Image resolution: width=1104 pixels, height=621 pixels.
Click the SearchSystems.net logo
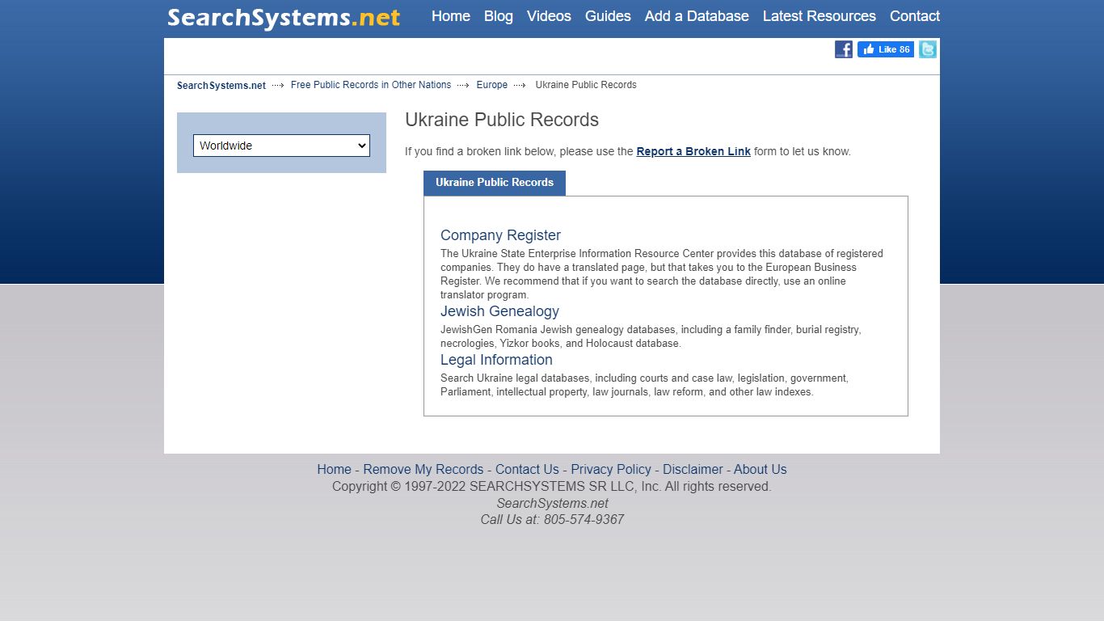click(284, 18)
